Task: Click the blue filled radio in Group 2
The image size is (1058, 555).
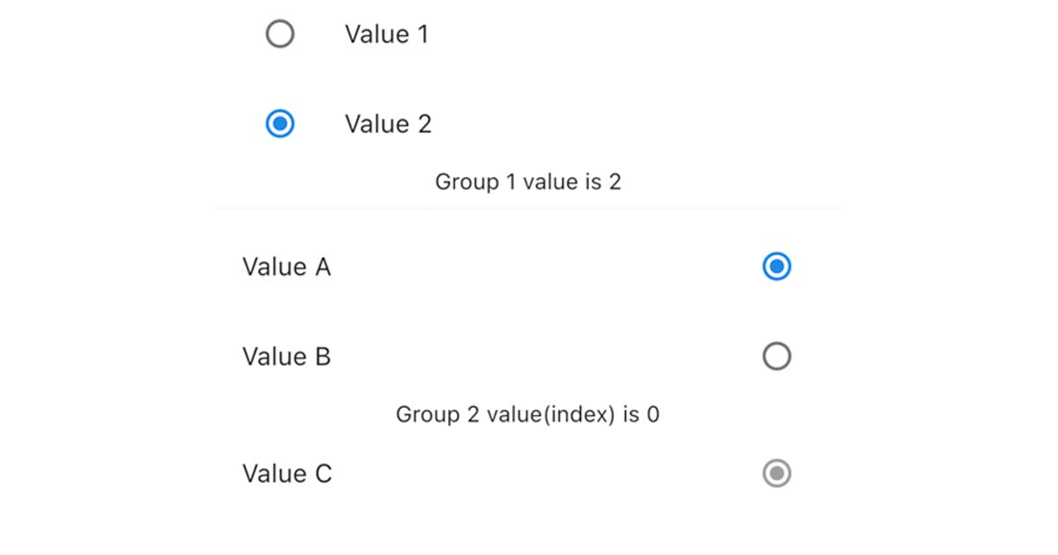Action: coord(776,266)
